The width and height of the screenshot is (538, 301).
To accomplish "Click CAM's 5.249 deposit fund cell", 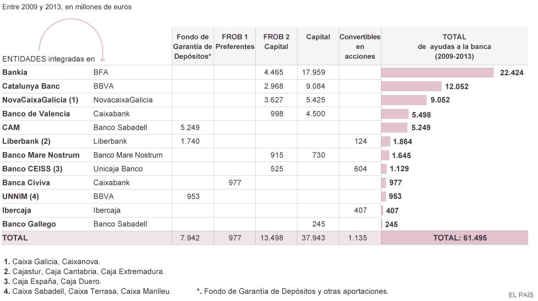I will (189, 127).
